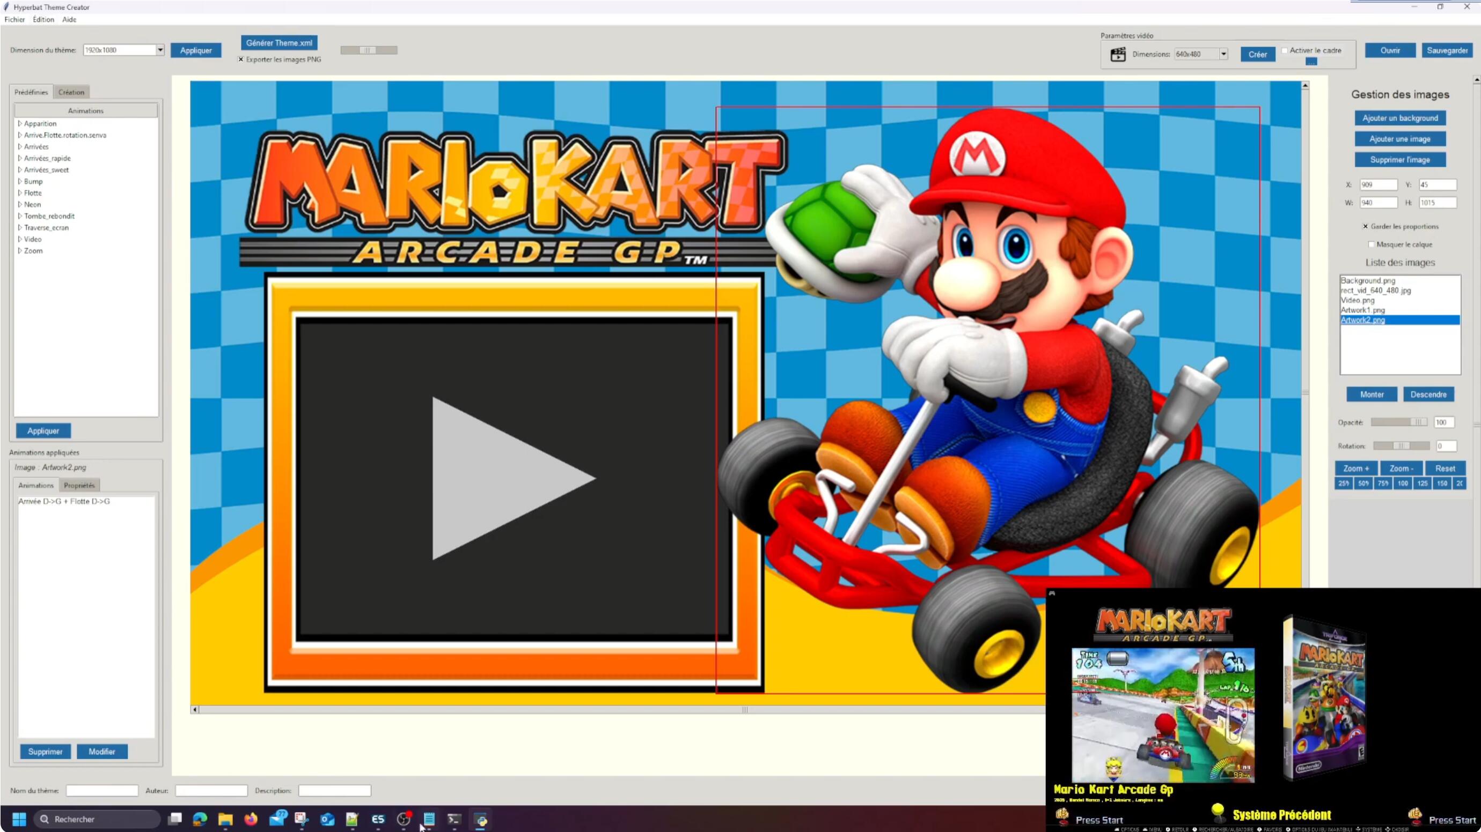Click Ajouter une image button
The height and width of the screenshot is (832, 1481).
click(1400, 139)
